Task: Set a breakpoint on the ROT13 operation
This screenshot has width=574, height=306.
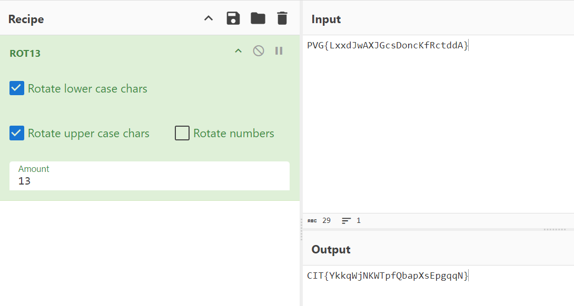Action: coord(279,50)
